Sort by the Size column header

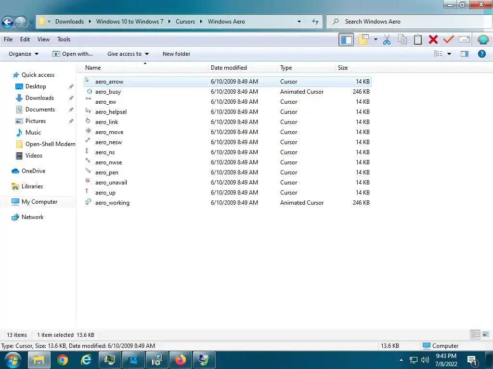coord(353,68)
